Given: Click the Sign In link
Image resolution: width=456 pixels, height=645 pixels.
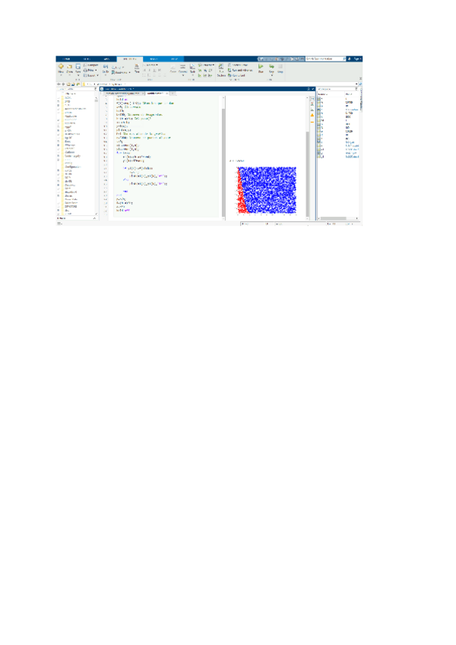Looking at the screenshot, I should (x=357, y=59).
